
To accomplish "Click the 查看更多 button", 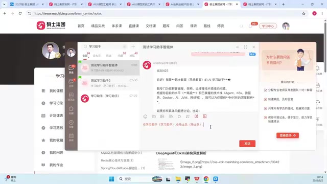I will (288, 135).
